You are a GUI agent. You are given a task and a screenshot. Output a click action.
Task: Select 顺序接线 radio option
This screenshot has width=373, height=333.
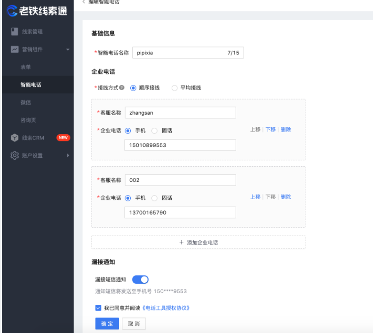pos(133,88)
